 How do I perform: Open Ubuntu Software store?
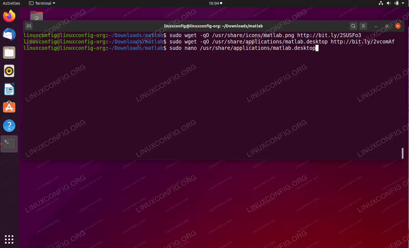click(x=9, y=107)
